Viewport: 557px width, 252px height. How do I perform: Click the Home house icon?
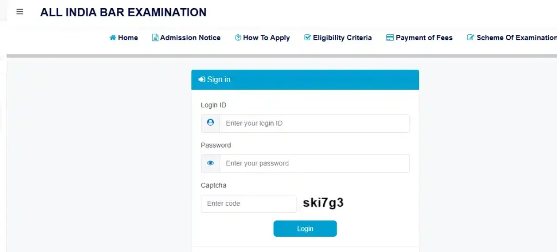113,38
